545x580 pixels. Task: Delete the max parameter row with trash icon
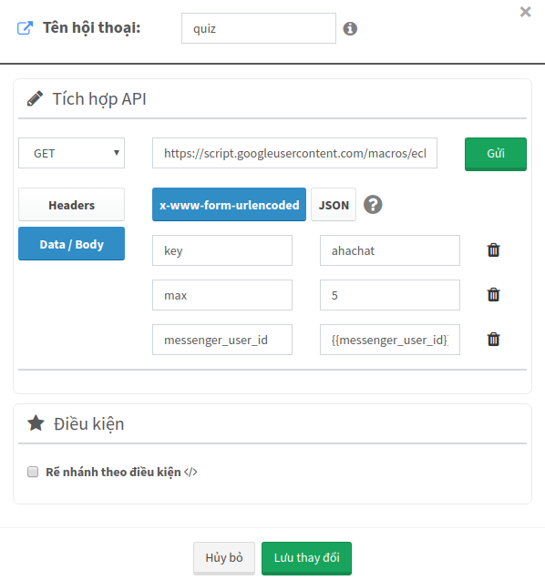pos(493,295)
